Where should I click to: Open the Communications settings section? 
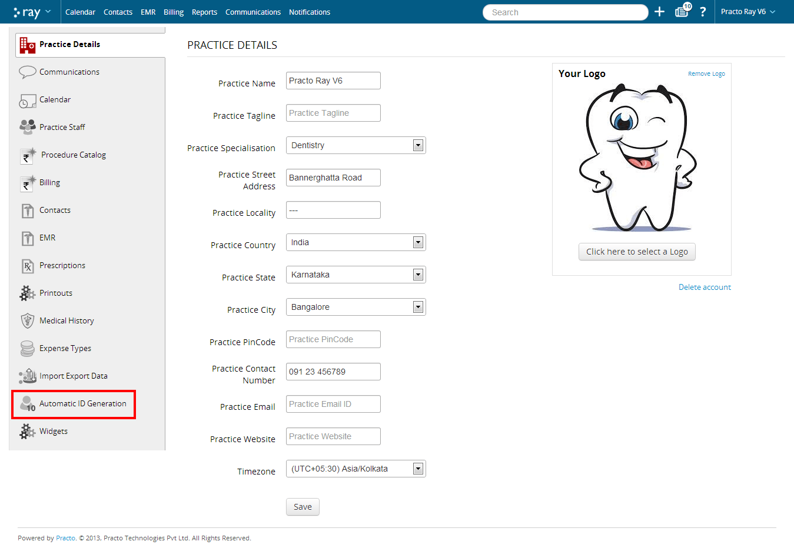pos(69,72)
